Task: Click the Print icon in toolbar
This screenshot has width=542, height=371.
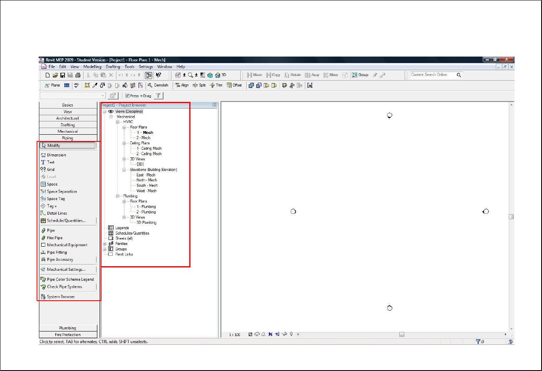Action: 77,75
